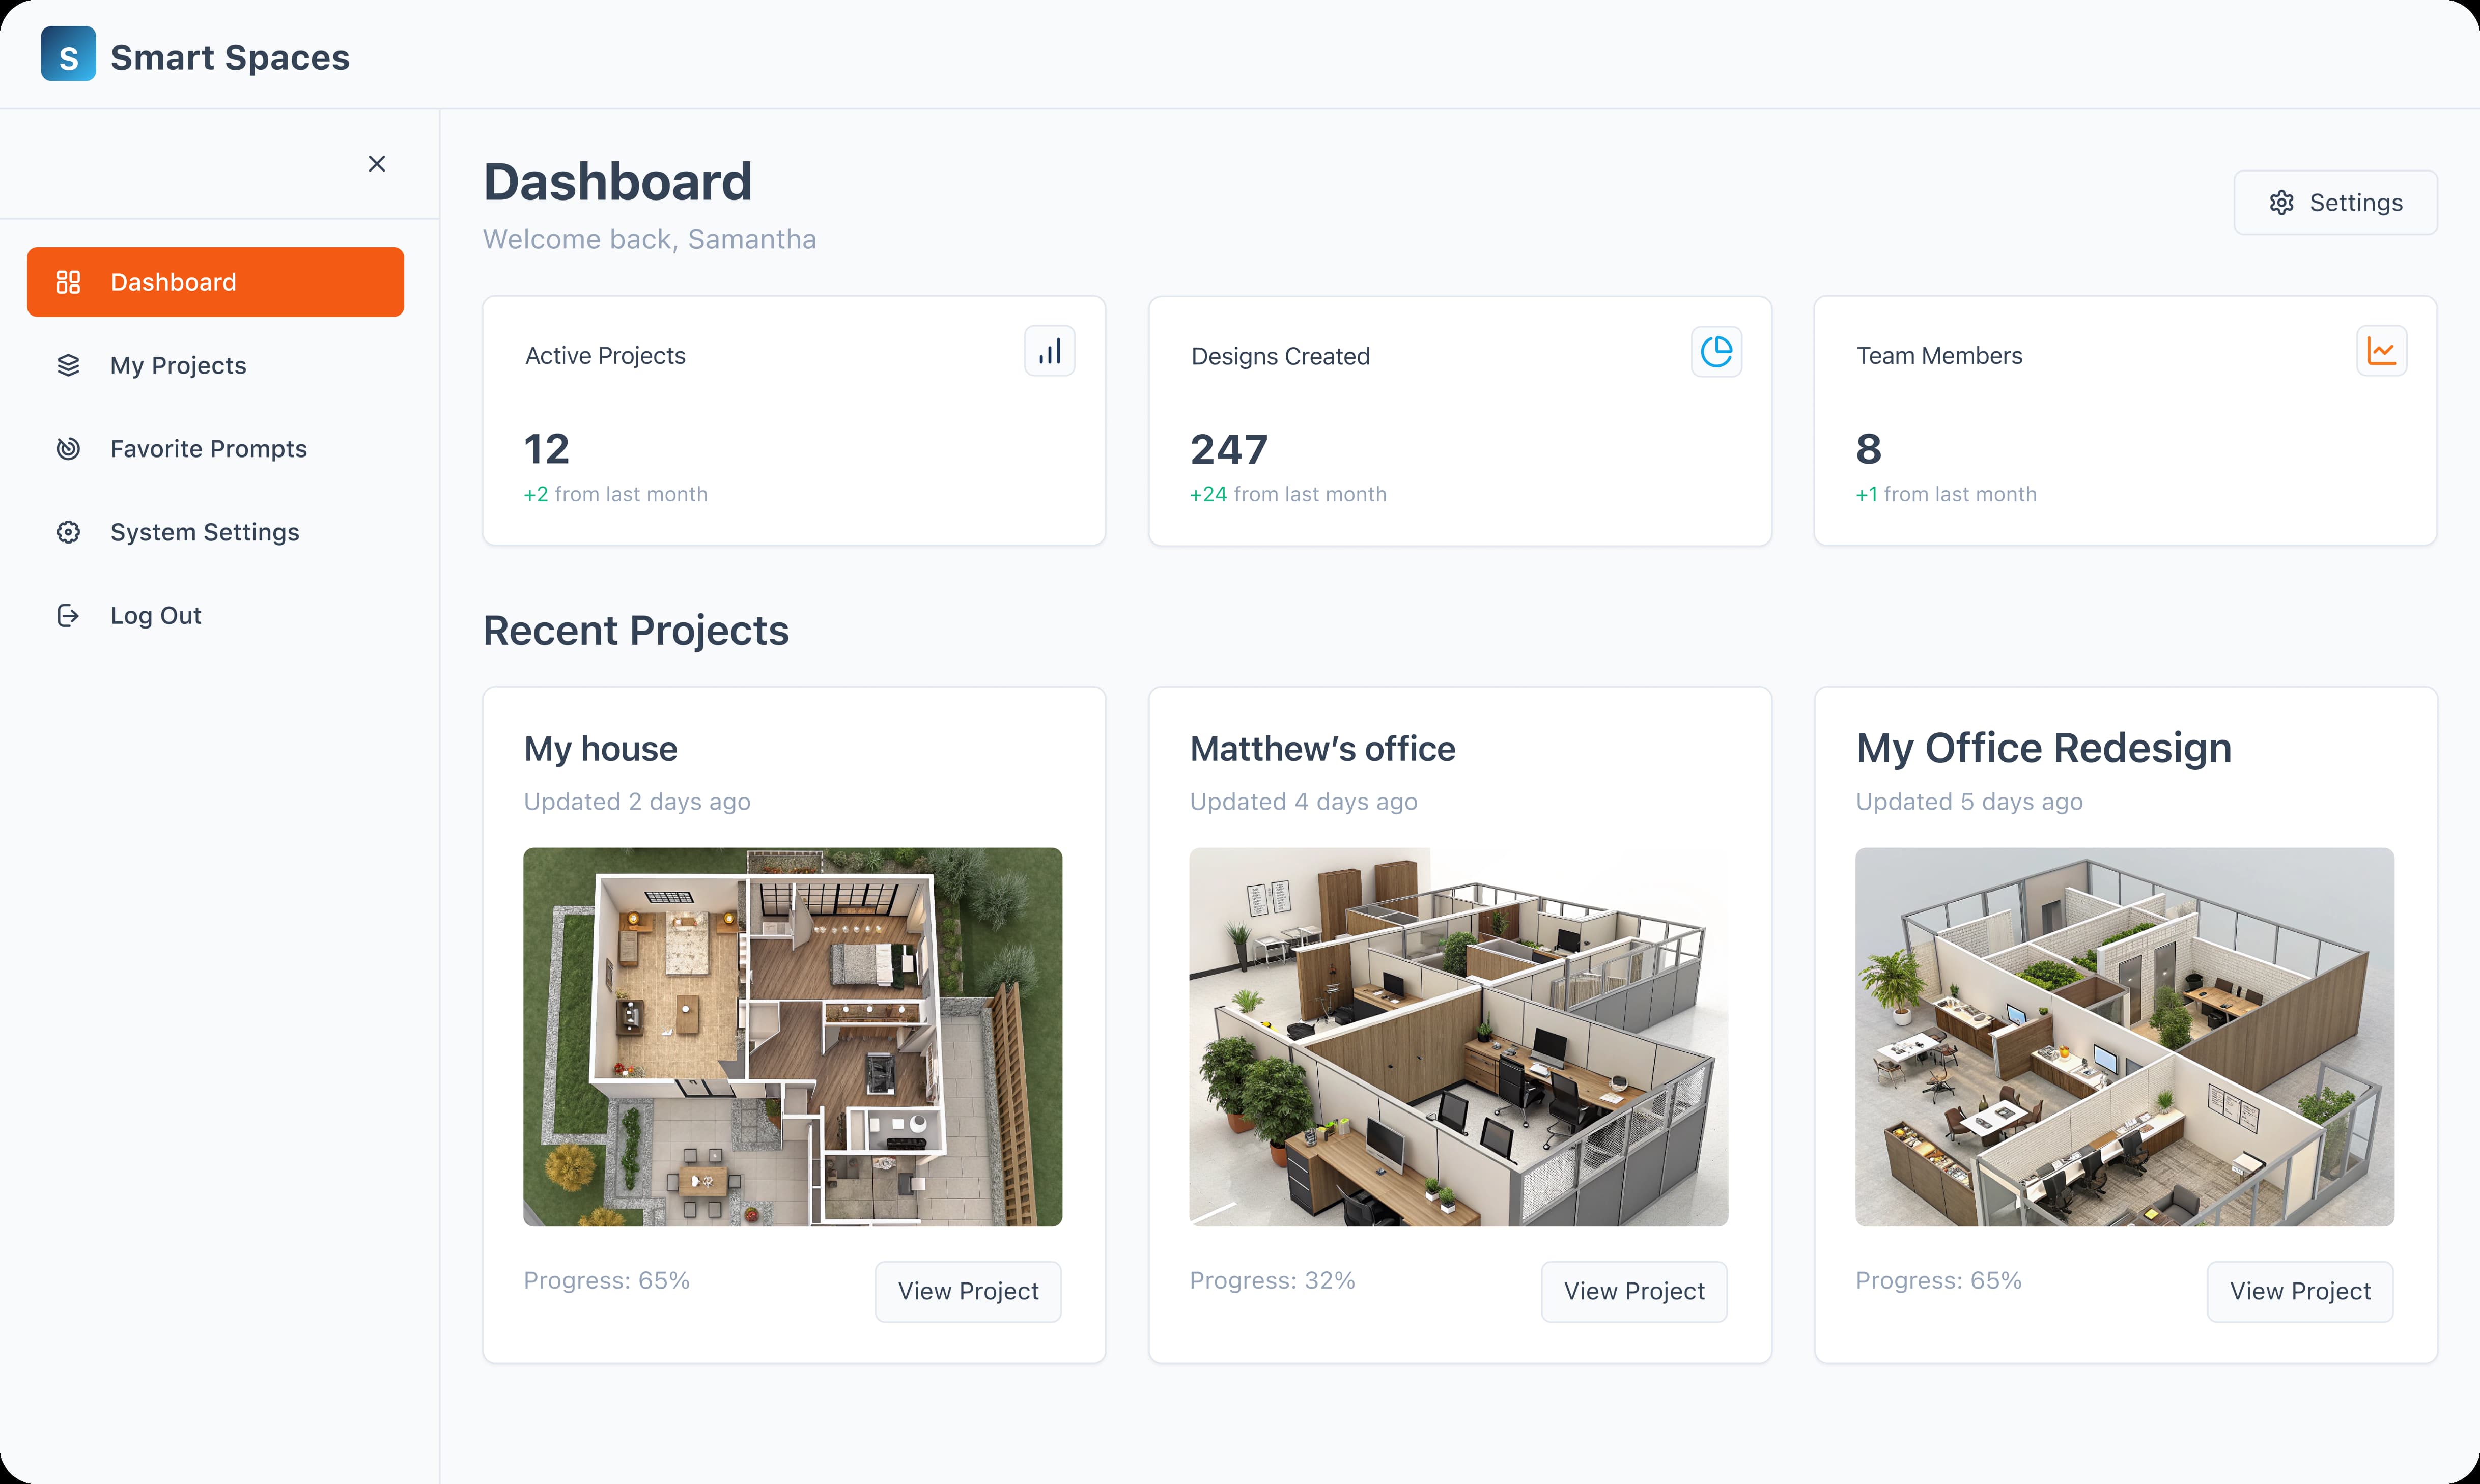Collapse sidebar with the X icon
This screenshot has width=2480, height=1484.
point(376,164)
